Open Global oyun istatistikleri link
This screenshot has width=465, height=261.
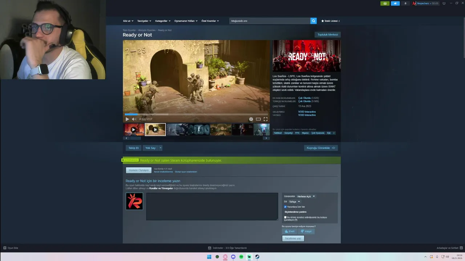coord(186,172)
